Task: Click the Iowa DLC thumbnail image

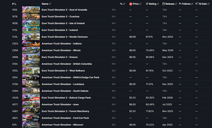Action: (31, 104)
